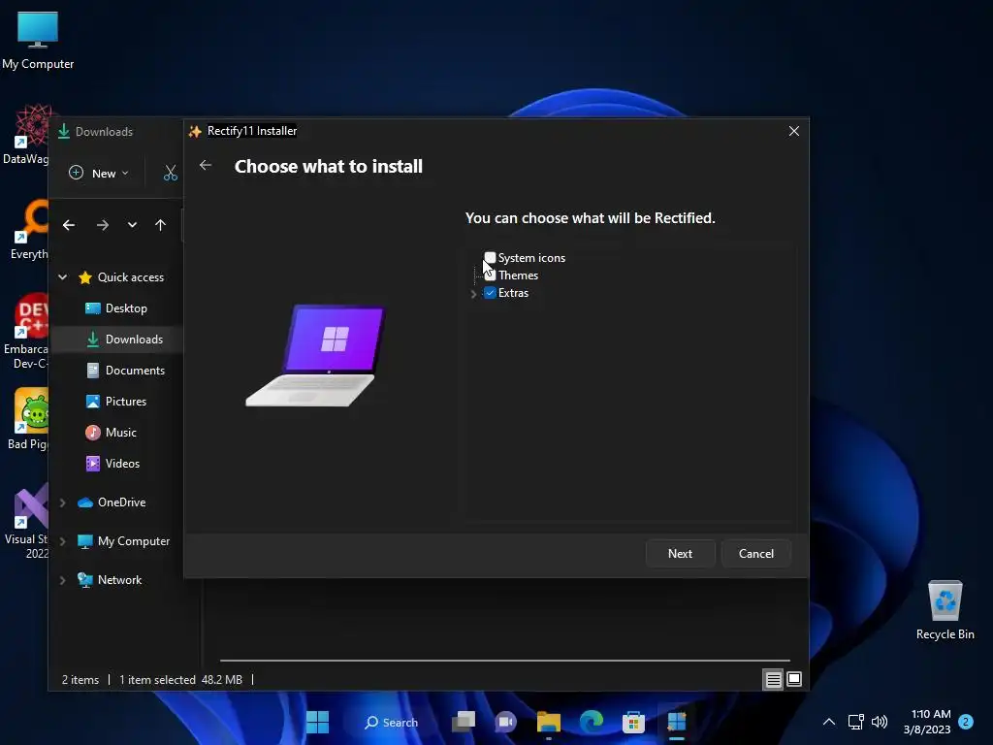This screenshot has width=993, height=745.
Task: Go up one folder level in Explorer
Action: [x=160, y=225]
